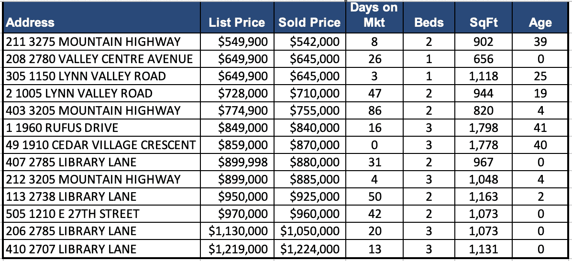Image resolution: width=572 pixels, height=261 pixels.
Task: Select the 1,798 square feet cell
Action: (484, 128)
